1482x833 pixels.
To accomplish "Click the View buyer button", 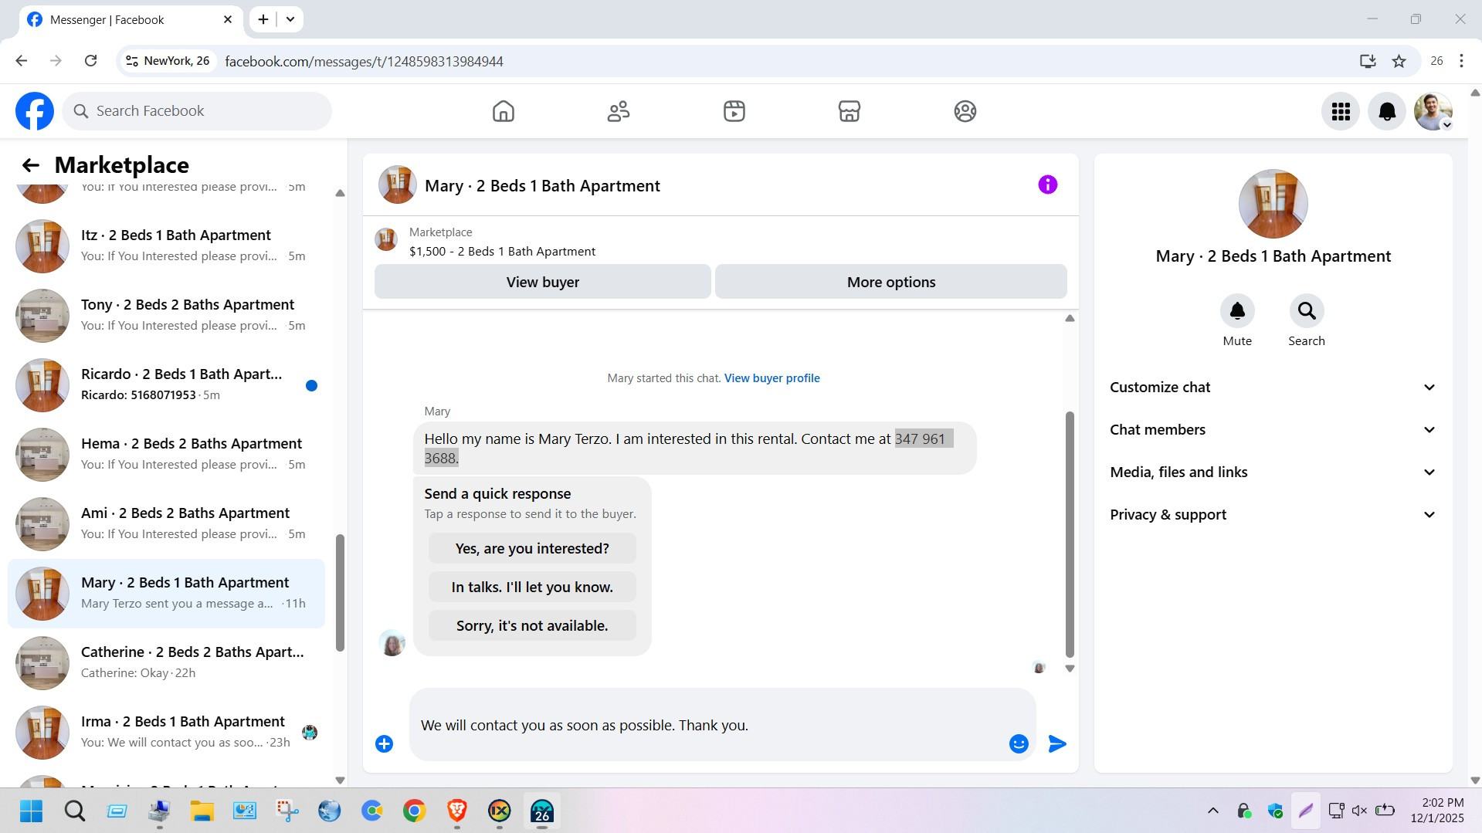I will click(x=543, y=282).
